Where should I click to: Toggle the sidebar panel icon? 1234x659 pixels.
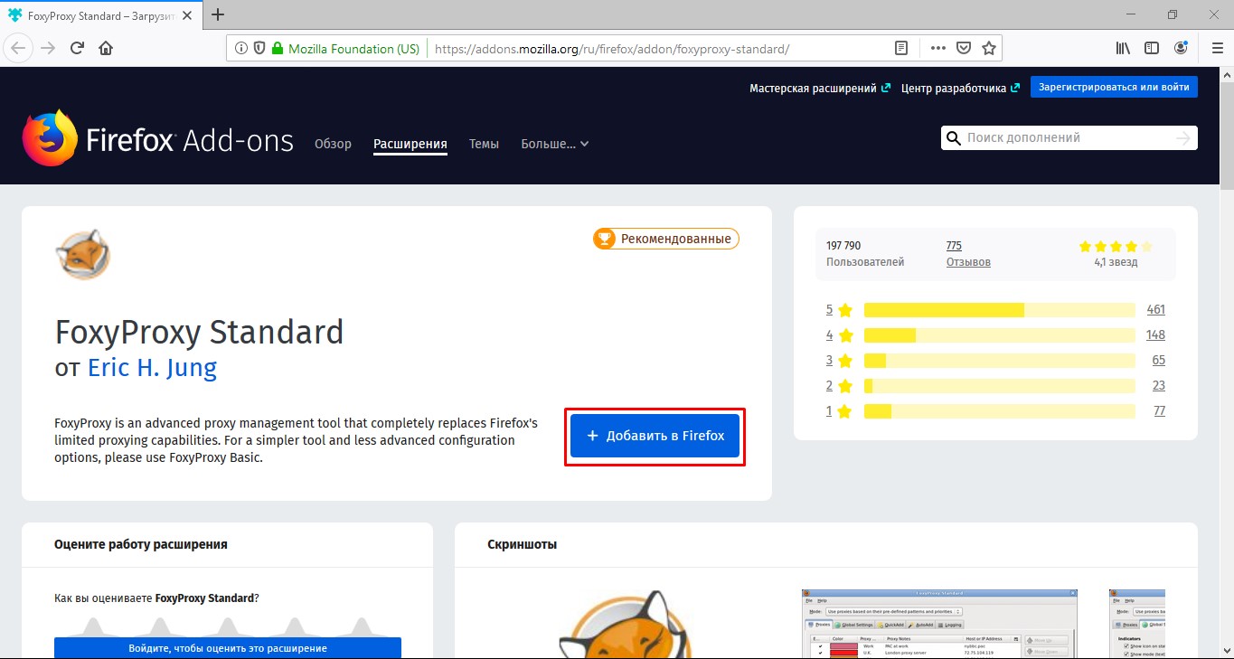(1152, 48)
